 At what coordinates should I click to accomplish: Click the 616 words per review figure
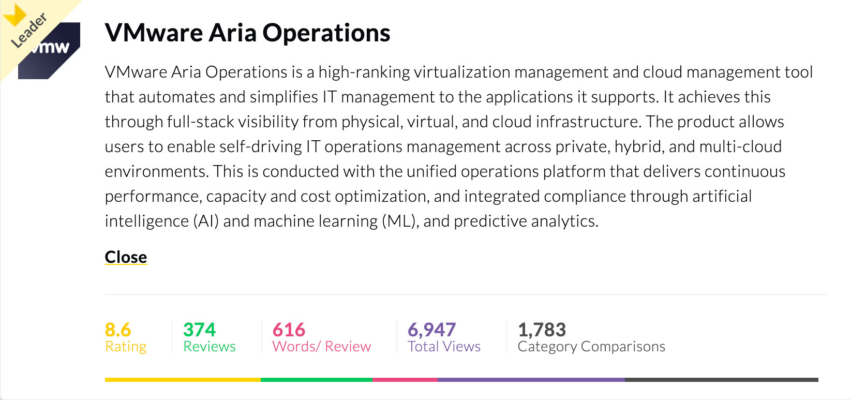click(x=289, y=330)
